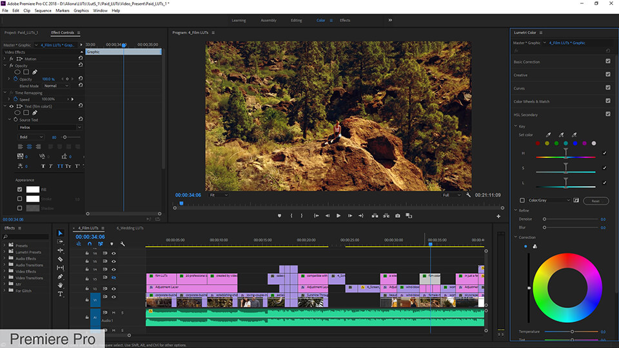Switch to the Editing workspace tab
Screen dimensions: 619x348
click(296, 20)
